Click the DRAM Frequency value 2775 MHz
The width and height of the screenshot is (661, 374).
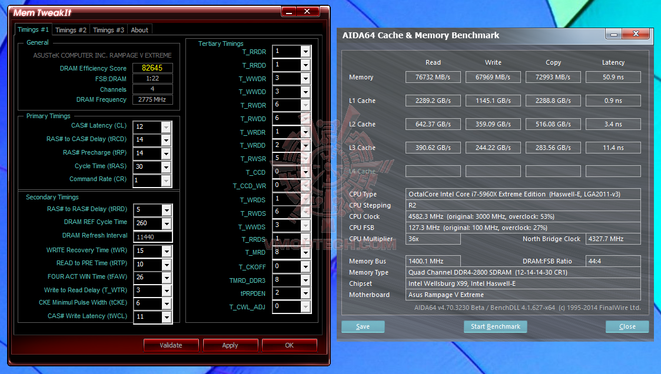(152, 99)
